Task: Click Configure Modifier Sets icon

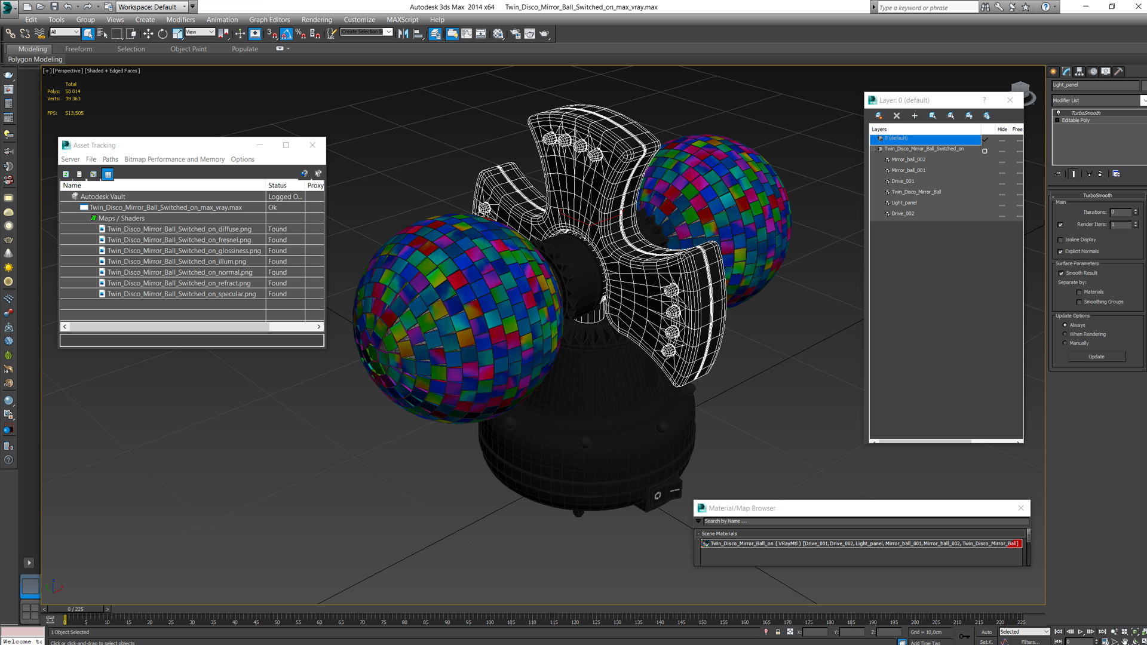Action: tap(1116, 174)
